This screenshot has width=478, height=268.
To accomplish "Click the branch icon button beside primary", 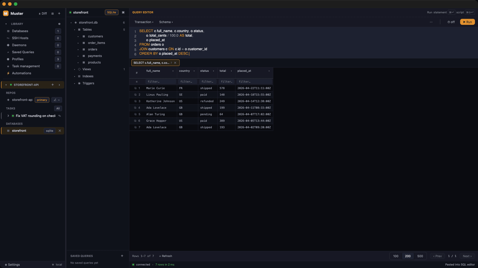I will pos(57,100).
